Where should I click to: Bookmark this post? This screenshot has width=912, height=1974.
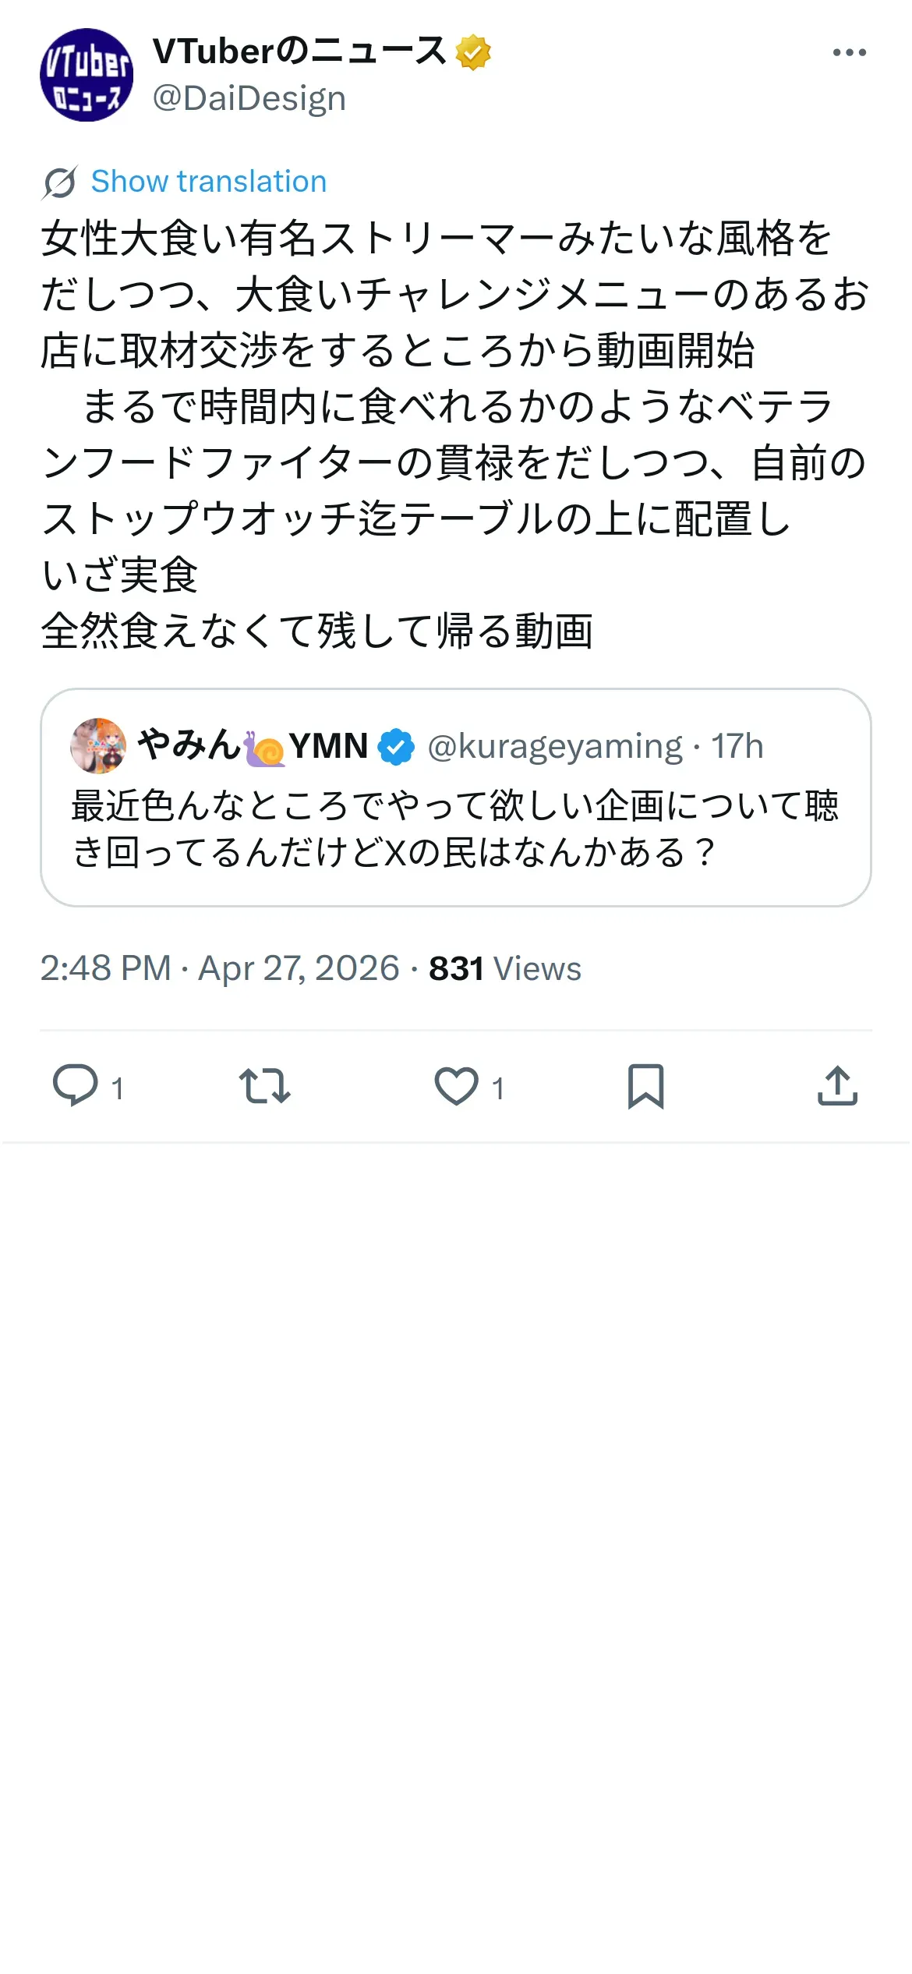[x=646, y=1085]
